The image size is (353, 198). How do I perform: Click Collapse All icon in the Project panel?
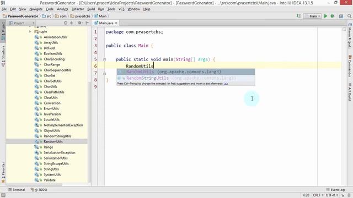[72, 23]
